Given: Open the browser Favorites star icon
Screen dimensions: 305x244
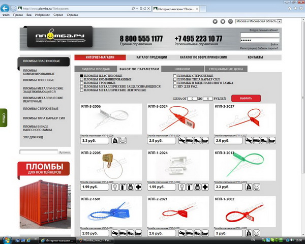Looking at the screenshot, I should click(x=295, y=8).
